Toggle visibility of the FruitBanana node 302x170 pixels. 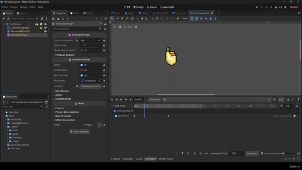pyautogui.click(x=45, y=24)
